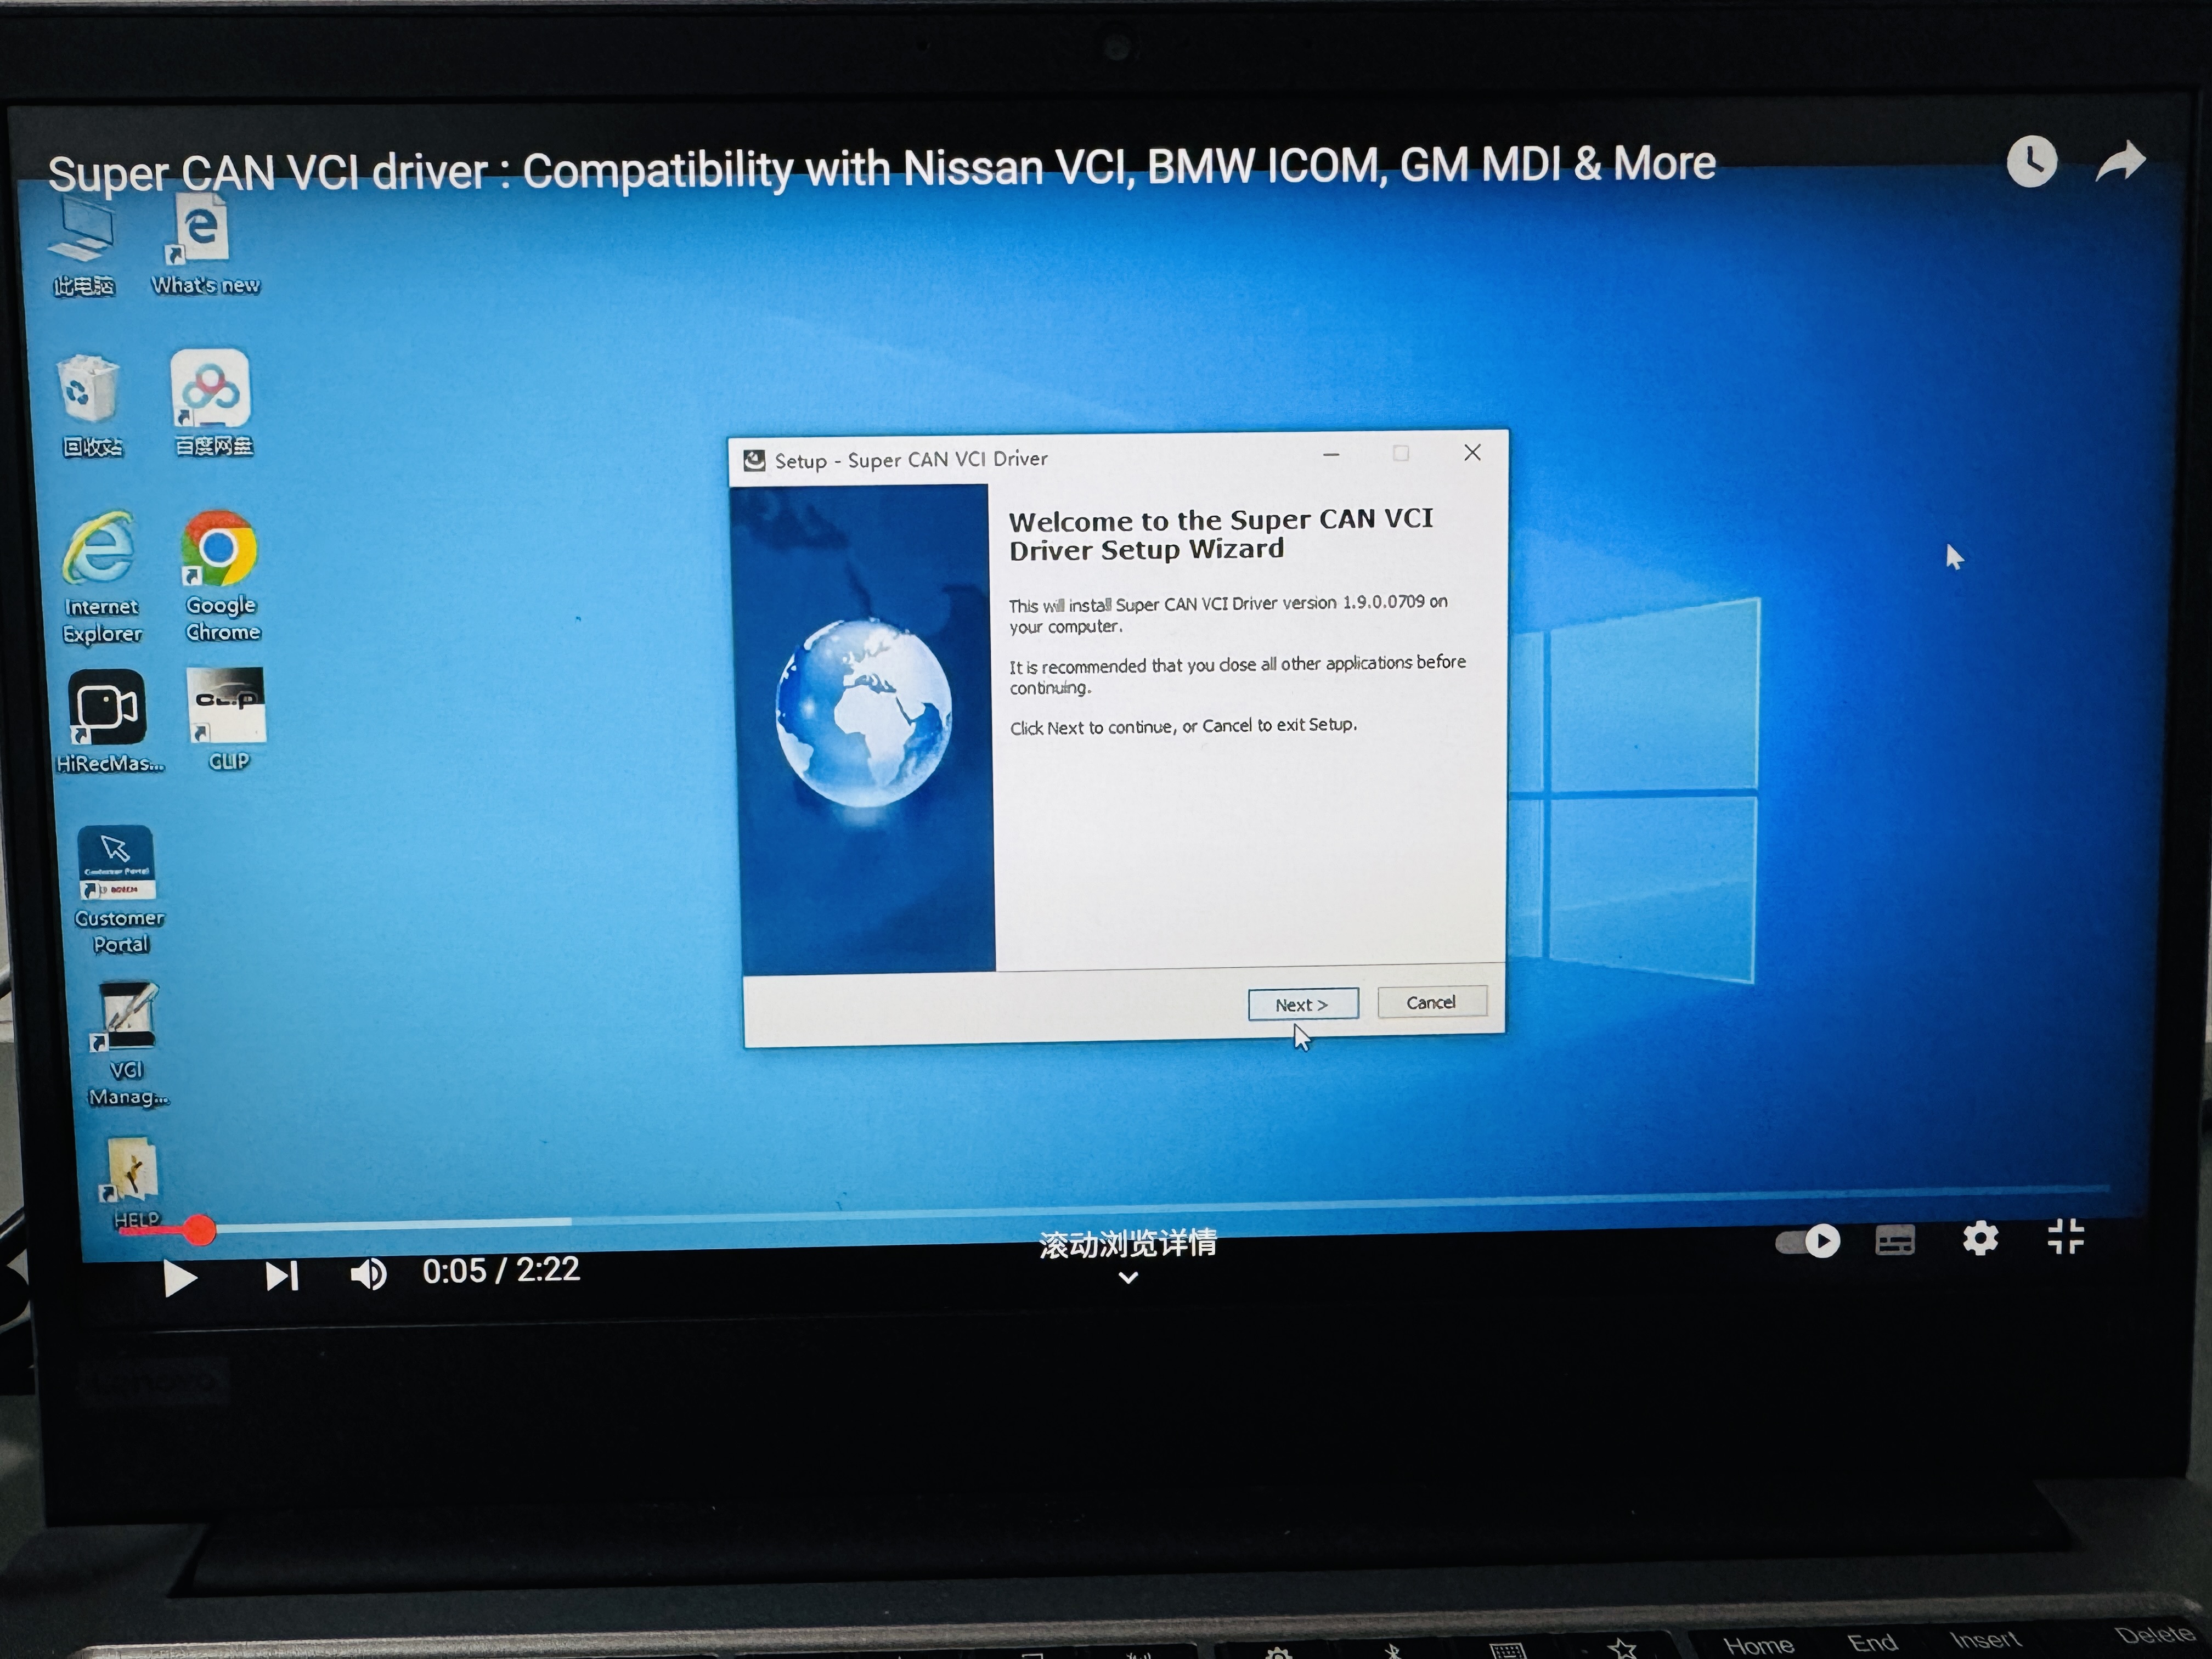Skip to the next video
Image resolution: width=2212 pixels, height=1659 pixels.
281,1275
